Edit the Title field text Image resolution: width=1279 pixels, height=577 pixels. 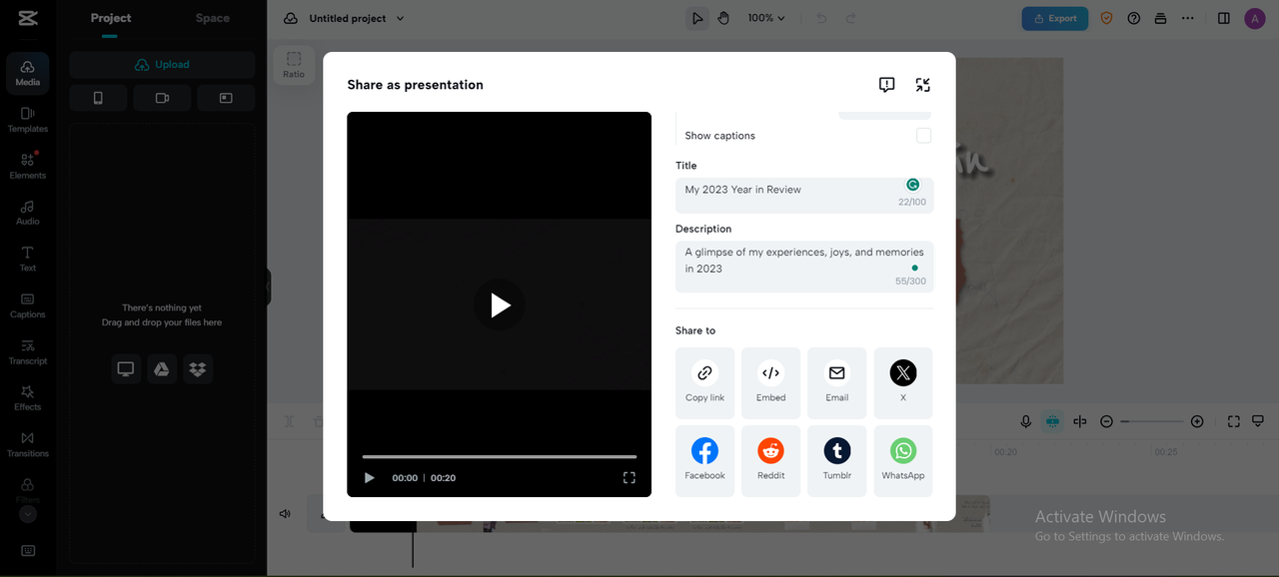pos(804,196)
